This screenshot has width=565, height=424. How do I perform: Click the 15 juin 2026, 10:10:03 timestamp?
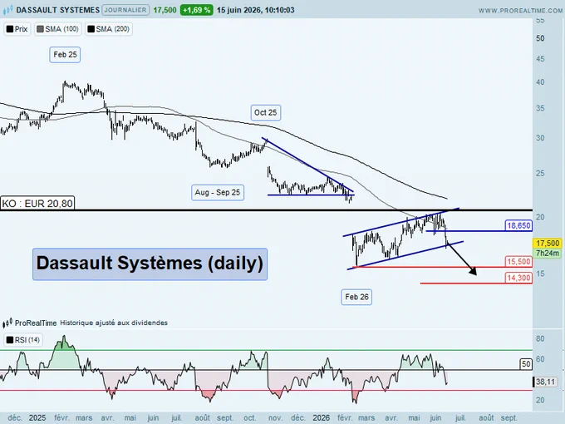(255, 10)
